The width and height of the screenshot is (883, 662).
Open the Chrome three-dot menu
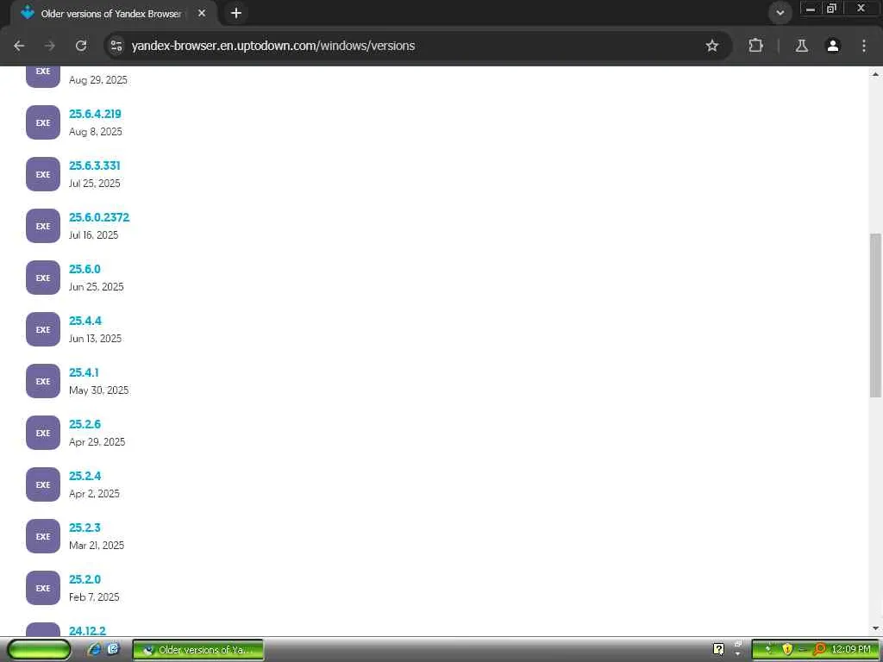click(864, 46)
